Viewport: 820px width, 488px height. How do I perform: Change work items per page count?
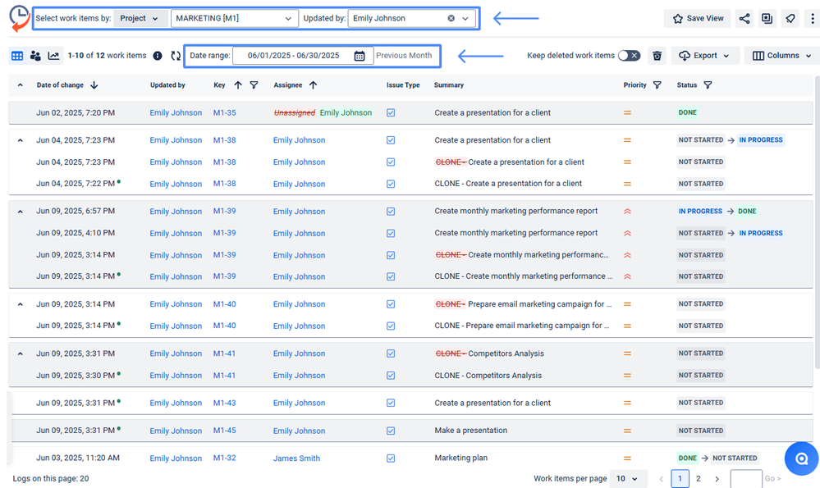pyautogui.click(x=628, y=477)
